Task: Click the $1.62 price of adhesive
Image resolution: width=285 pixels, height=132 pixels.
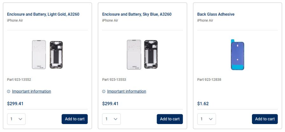Action: click(203, 104)
